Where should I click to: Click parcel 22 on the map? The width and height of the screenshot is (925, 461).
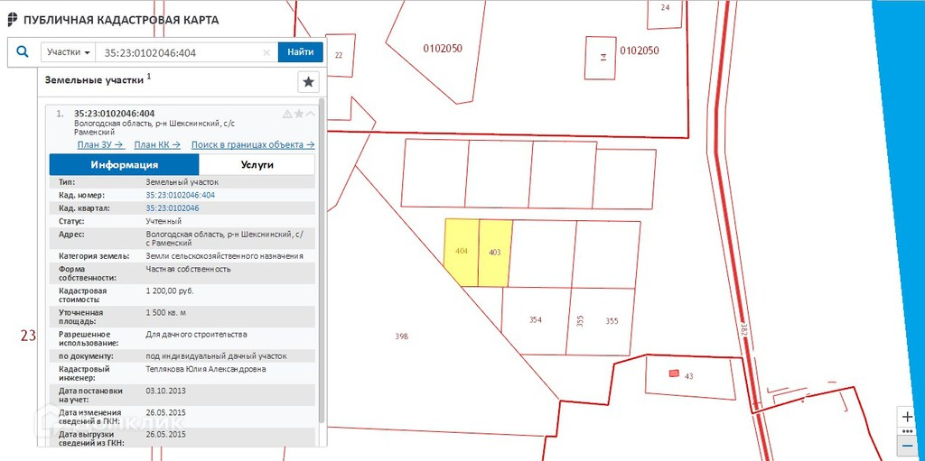tap(339, 55)
